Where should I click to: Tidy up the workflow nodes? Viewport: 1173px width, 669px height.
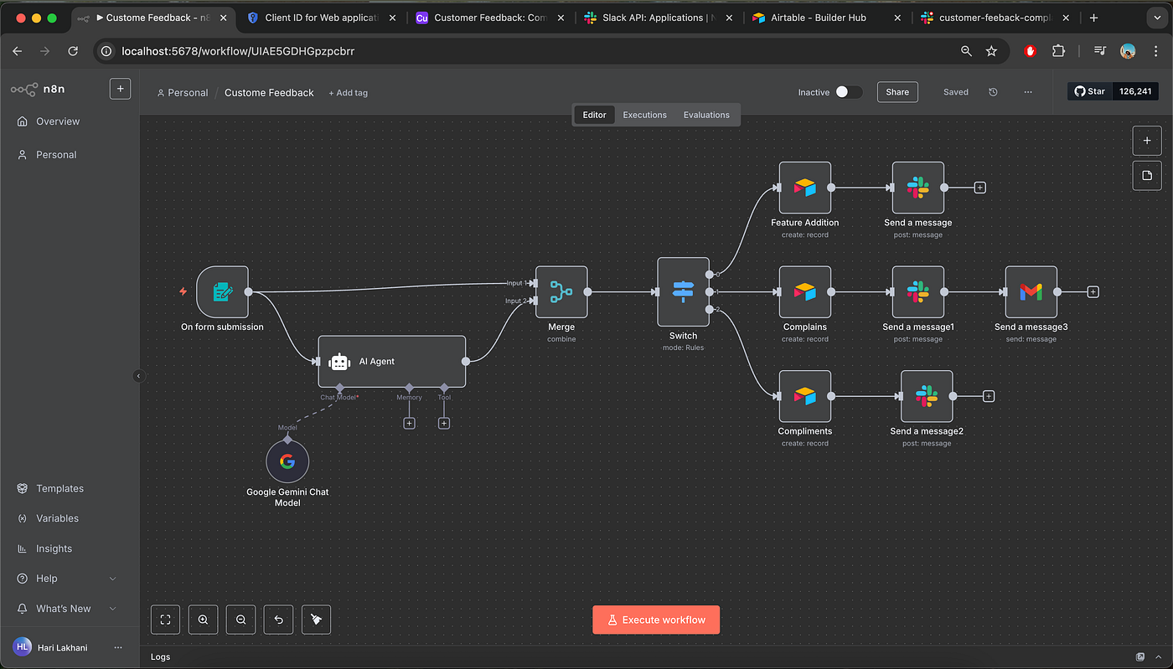(x=316, y=620)
